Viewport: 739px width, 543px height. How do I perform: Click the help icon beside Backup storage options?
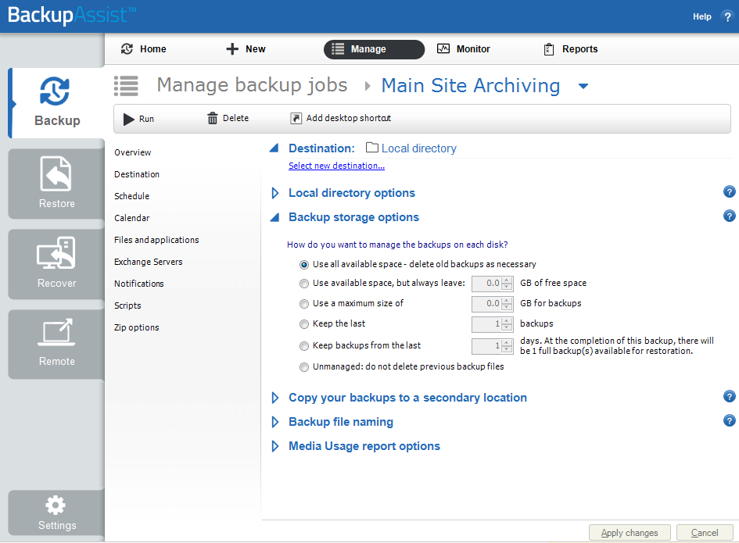pos(729,216)
